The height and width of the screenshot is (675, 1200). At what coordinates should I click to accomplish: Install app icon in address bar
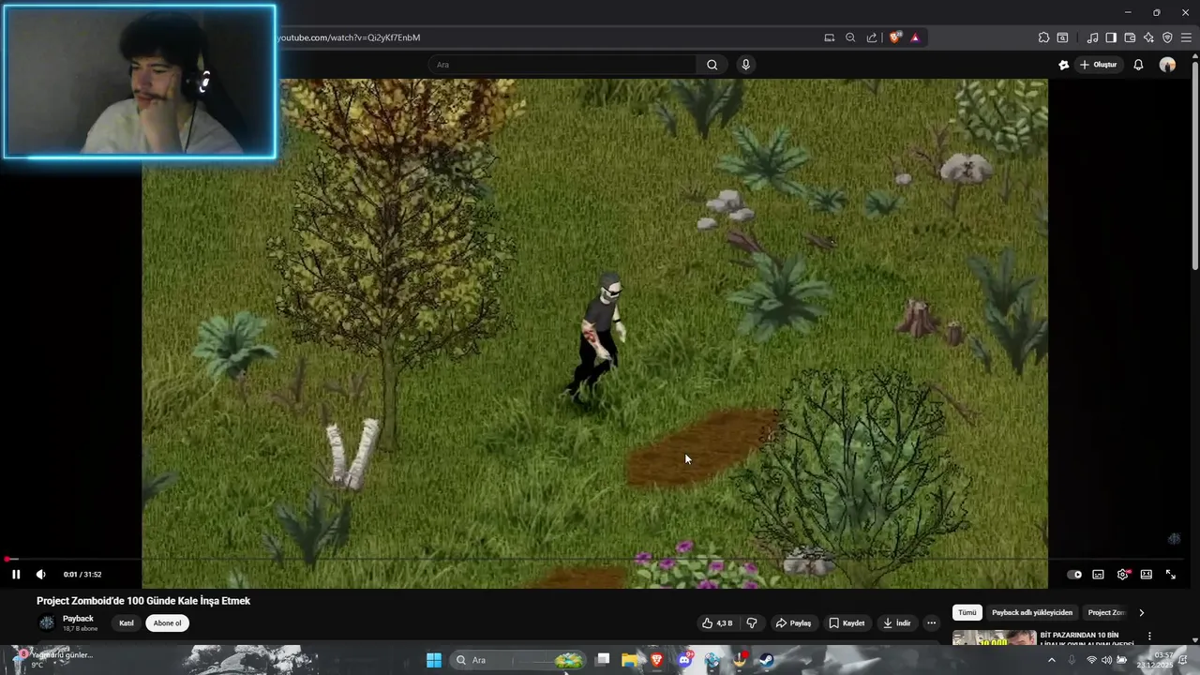pos(829,37)
